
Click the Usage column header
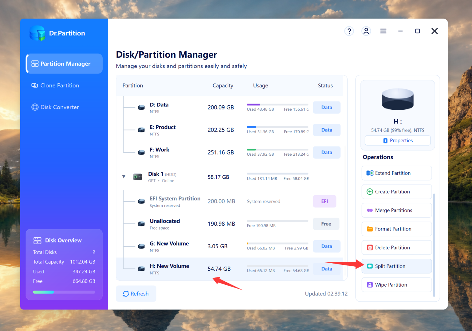(x=261, y=86)
